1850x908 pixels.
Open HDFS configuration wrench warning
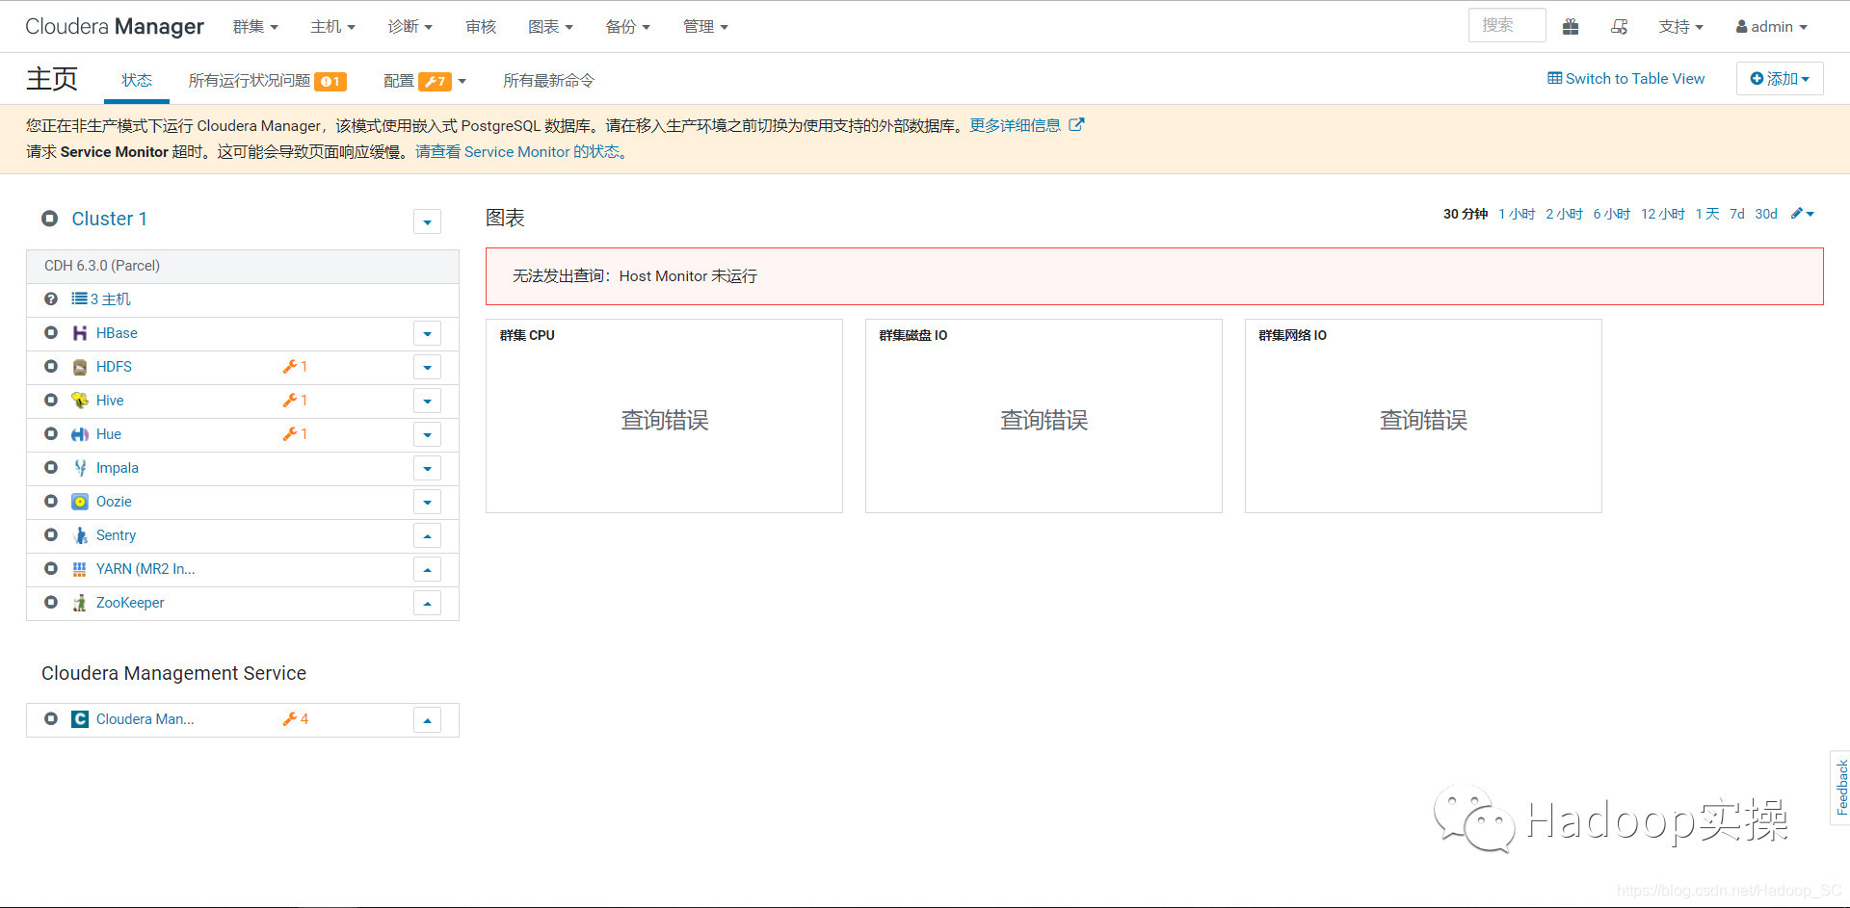point(295,367)
